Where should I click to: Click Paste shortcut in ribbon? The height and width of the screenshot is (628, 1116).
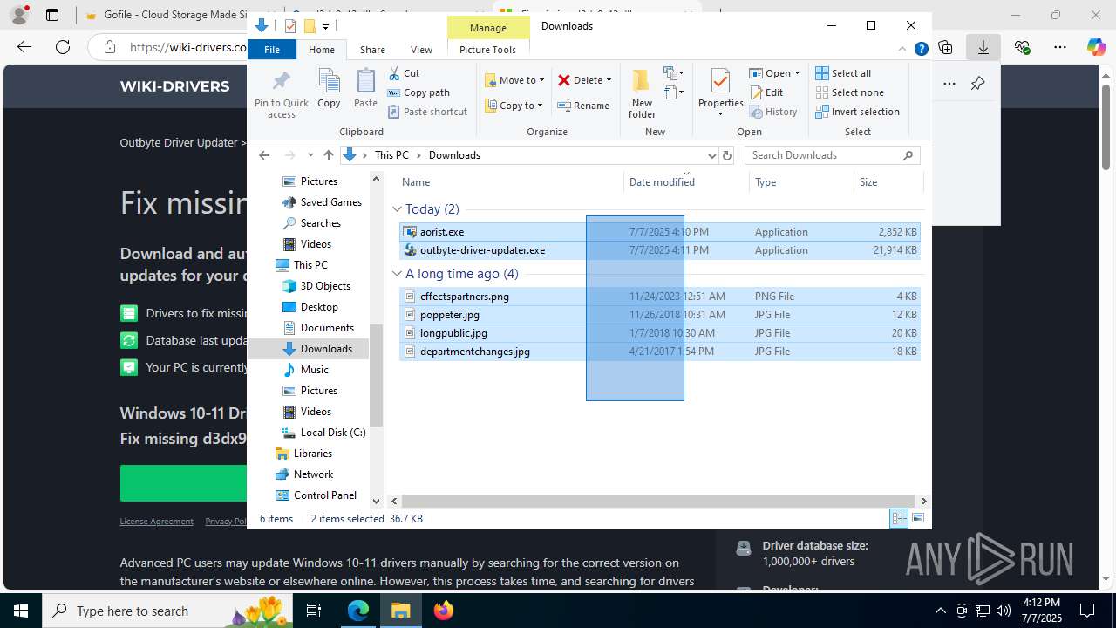tap(427, 112)
